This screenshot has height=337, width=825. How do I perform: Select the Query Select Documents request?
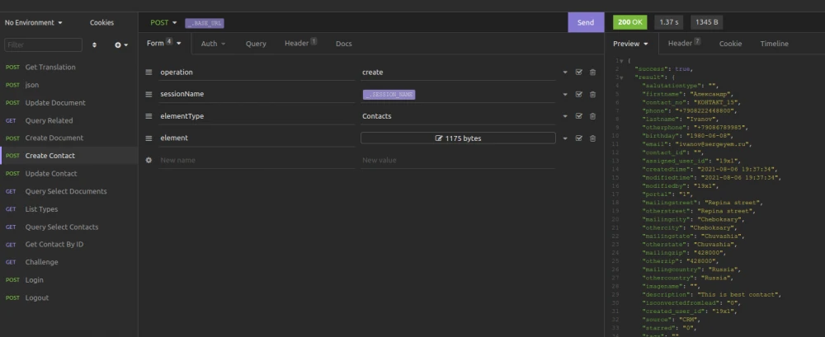(69, 191)
